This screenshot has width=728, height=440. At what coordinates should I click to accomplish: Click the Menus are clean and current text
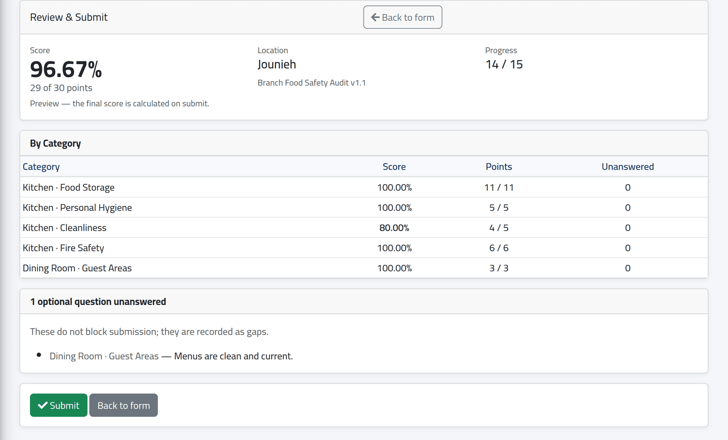click(x=233, y=356)
